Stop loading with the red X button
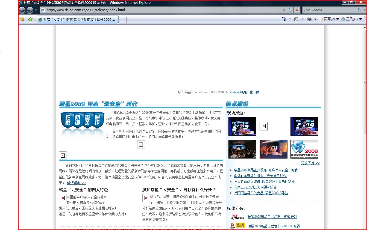The image size is (367, 230). tap(297, 10)
